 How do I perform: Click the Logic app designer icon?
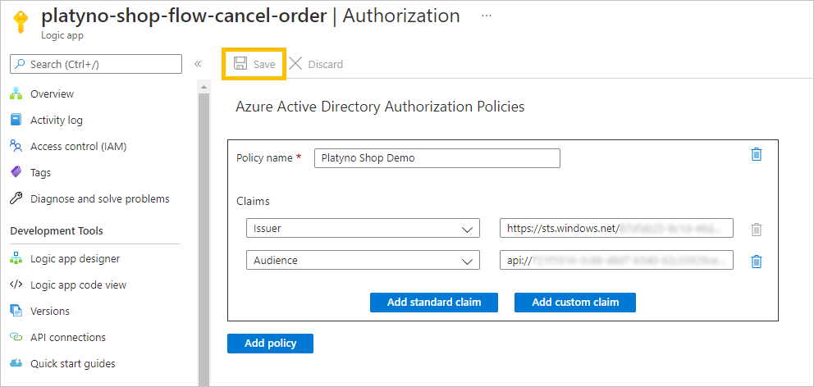16,258
